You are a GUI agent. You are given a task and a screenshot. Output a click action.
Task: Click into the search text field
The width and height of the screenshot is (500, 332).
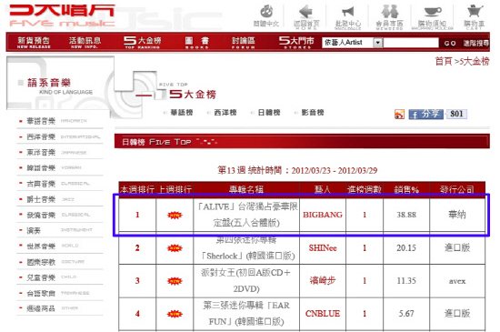point(411,43)
